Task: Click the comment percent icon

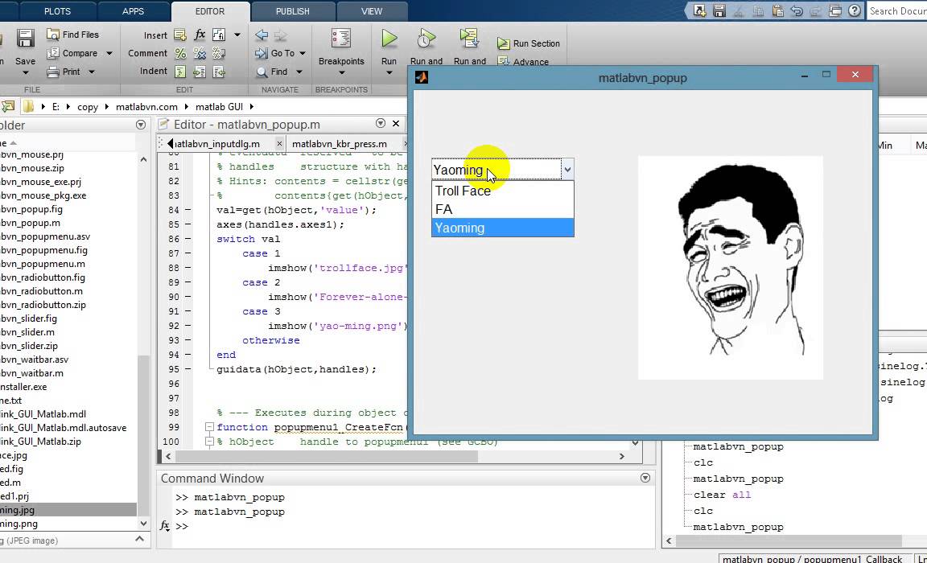Action: [180, 54]
